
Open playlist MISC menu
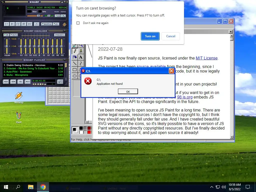[28, 81]
